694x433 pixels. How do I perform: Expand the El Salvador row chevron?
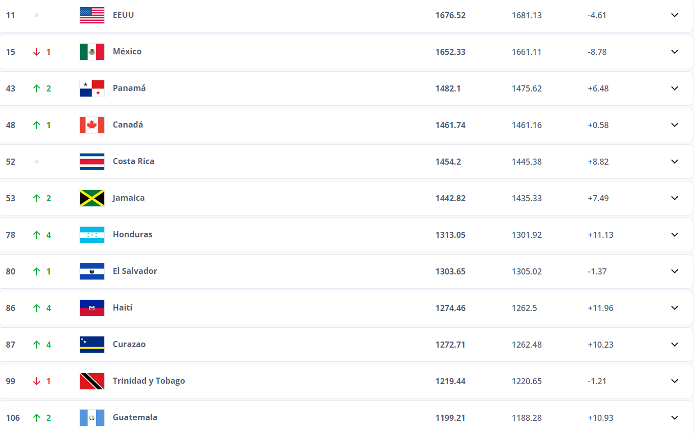tap(675, 271)
